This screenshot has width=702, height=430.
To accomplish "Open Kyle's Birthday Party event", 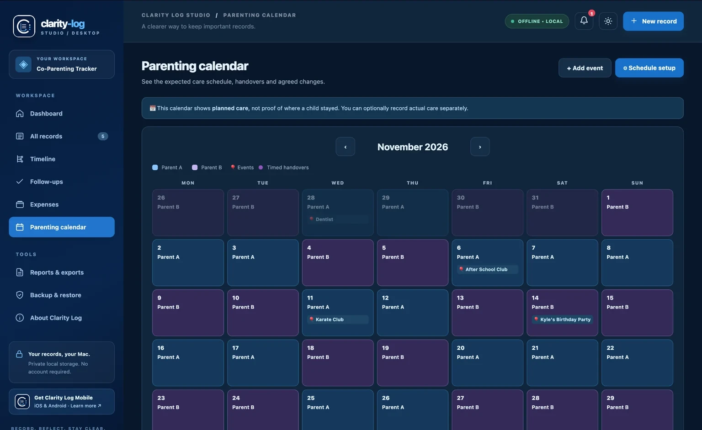I will (x=562, y=320).
